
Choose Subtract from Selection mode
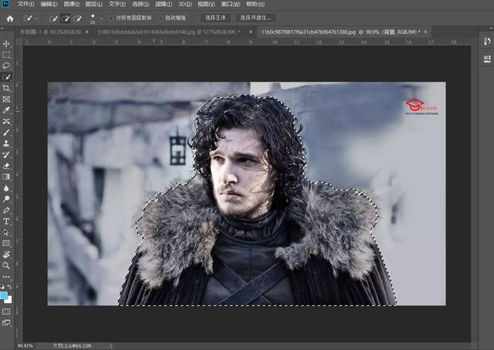77,19
